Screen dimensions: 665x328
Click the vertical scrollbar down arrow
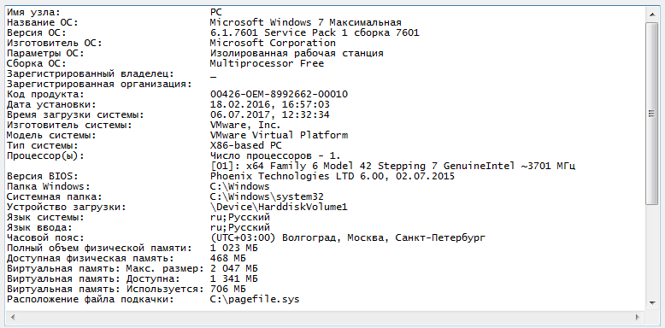pyautogui.click(x=652, y=302)
